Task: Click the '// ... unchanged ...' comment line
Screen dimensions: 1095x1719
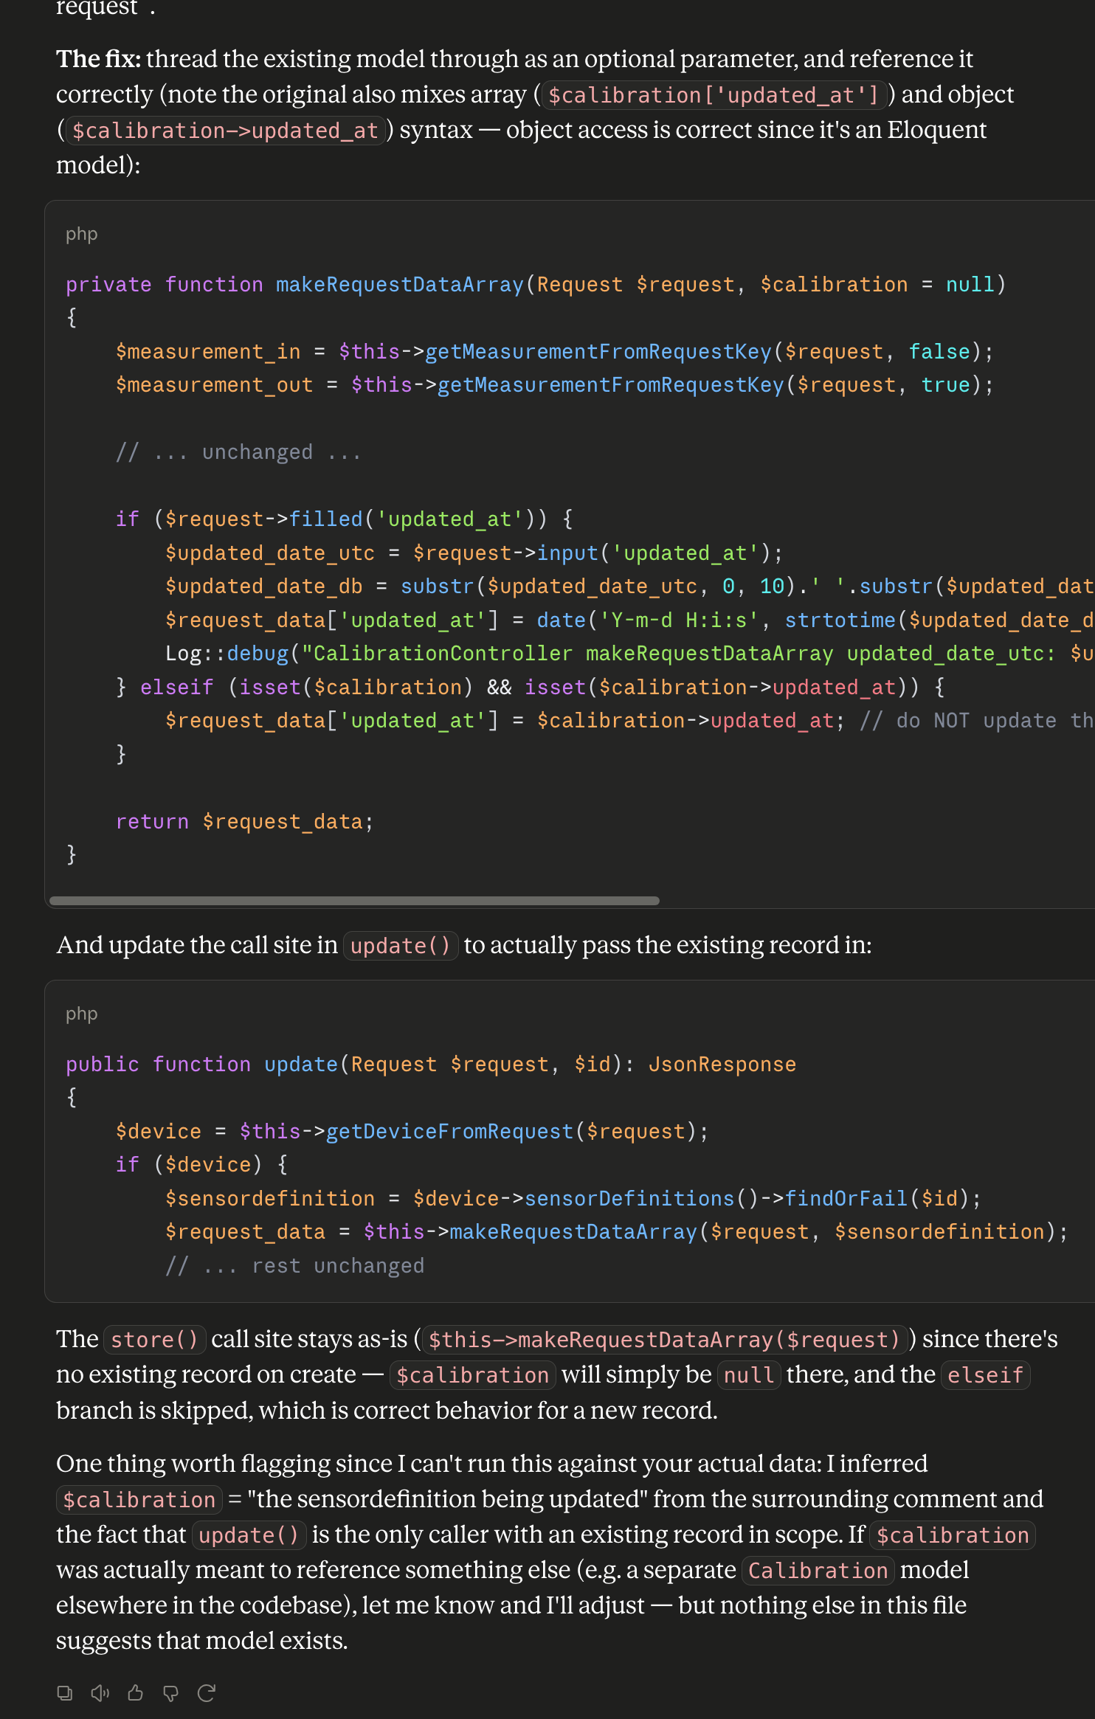Action: pos(238,452)
